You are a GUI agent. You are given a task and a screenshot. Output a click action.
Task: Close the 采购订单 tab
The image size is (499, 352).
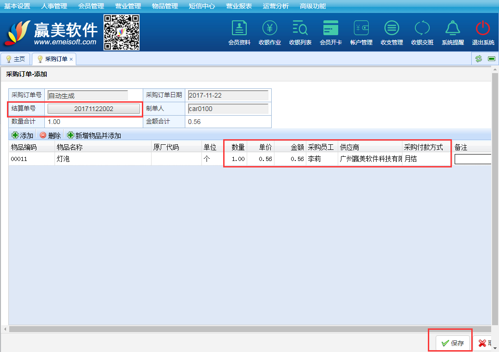(71, 59)
